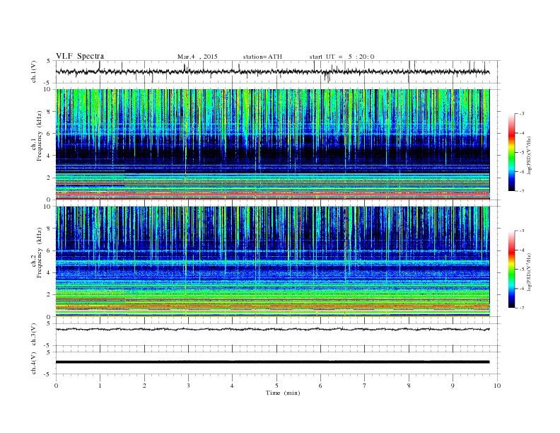Select the ch.1 log(PSD) color bar label
The height and width of the screenshot is (433, 560).
coord(530,155)
